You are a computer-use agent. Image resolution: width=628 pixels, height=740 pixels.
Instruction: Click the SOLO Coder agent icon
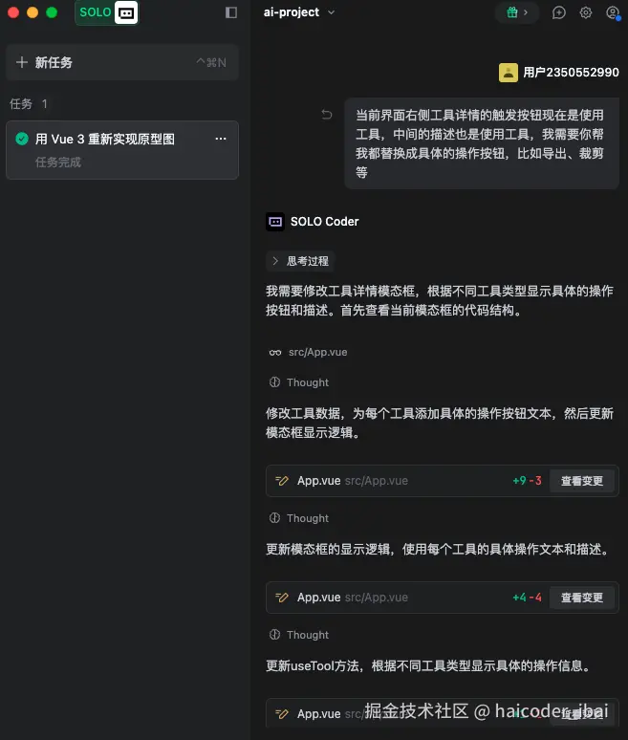point(275,222)
